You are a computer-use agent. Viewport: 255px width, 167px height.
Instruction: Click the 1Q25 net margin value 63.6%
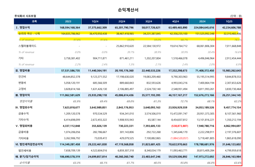point(238,163)
